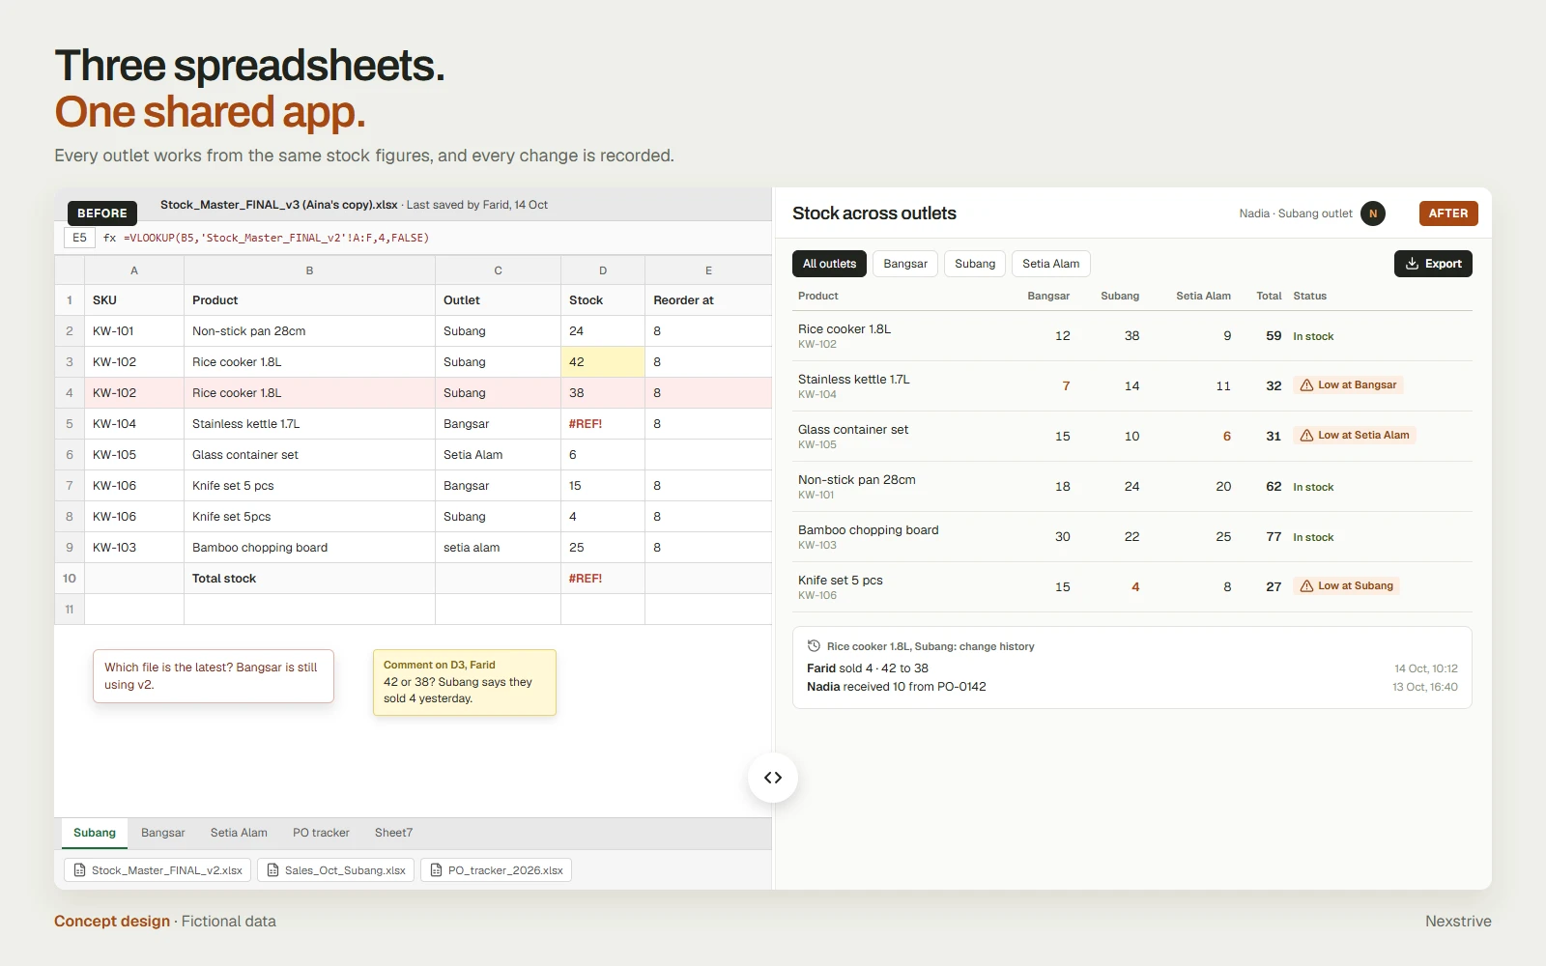Screen dimensions: 1546x966
Task: Click the 'Which file is the latest?' note
Action: coord(214,676)
